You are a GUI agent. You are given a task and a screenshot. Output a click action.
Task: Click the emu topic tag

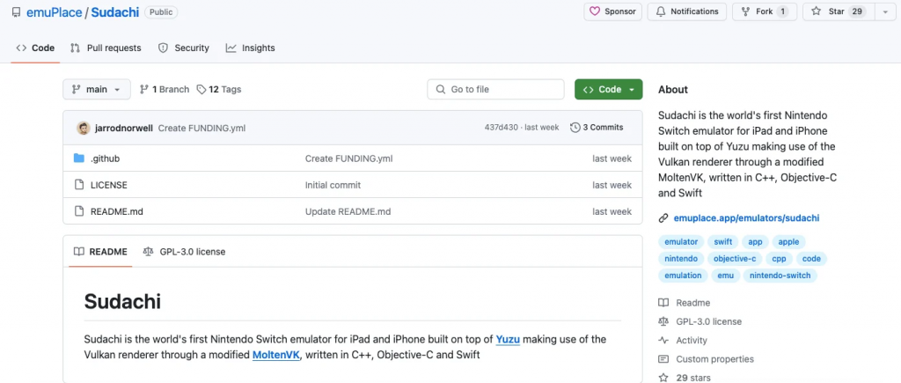725,276
